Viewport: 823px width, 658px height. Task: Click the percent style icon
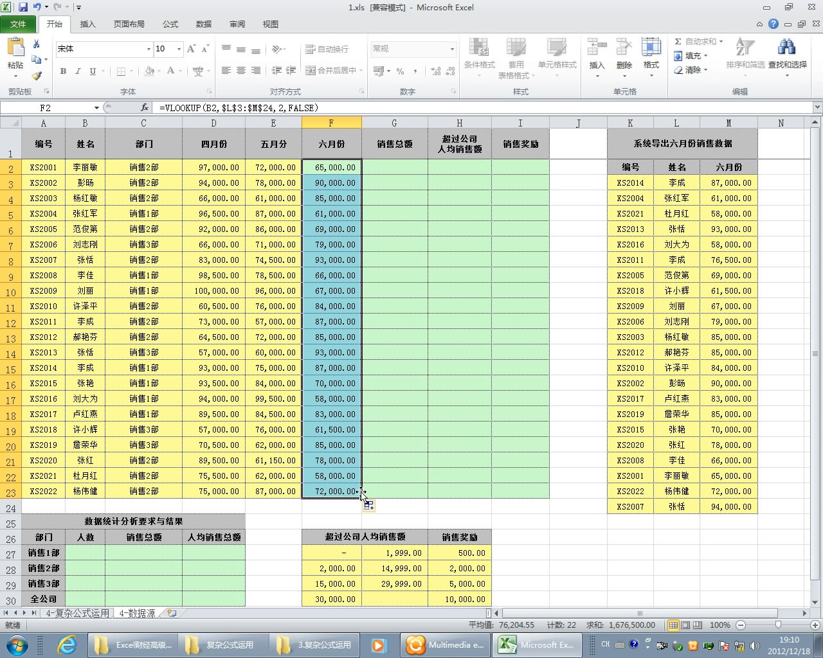click(400, 71)
